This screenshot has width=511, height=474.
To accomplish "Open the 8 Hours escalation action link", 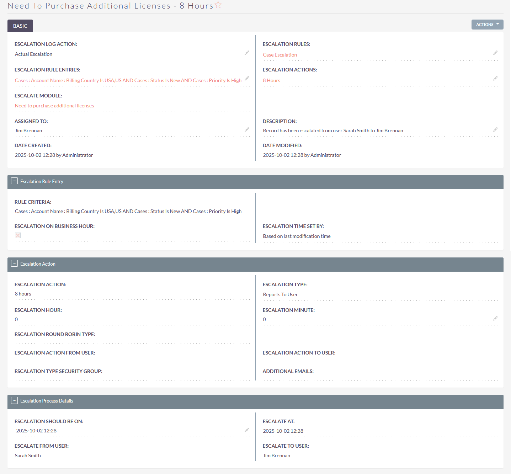I will click(271, 80).
